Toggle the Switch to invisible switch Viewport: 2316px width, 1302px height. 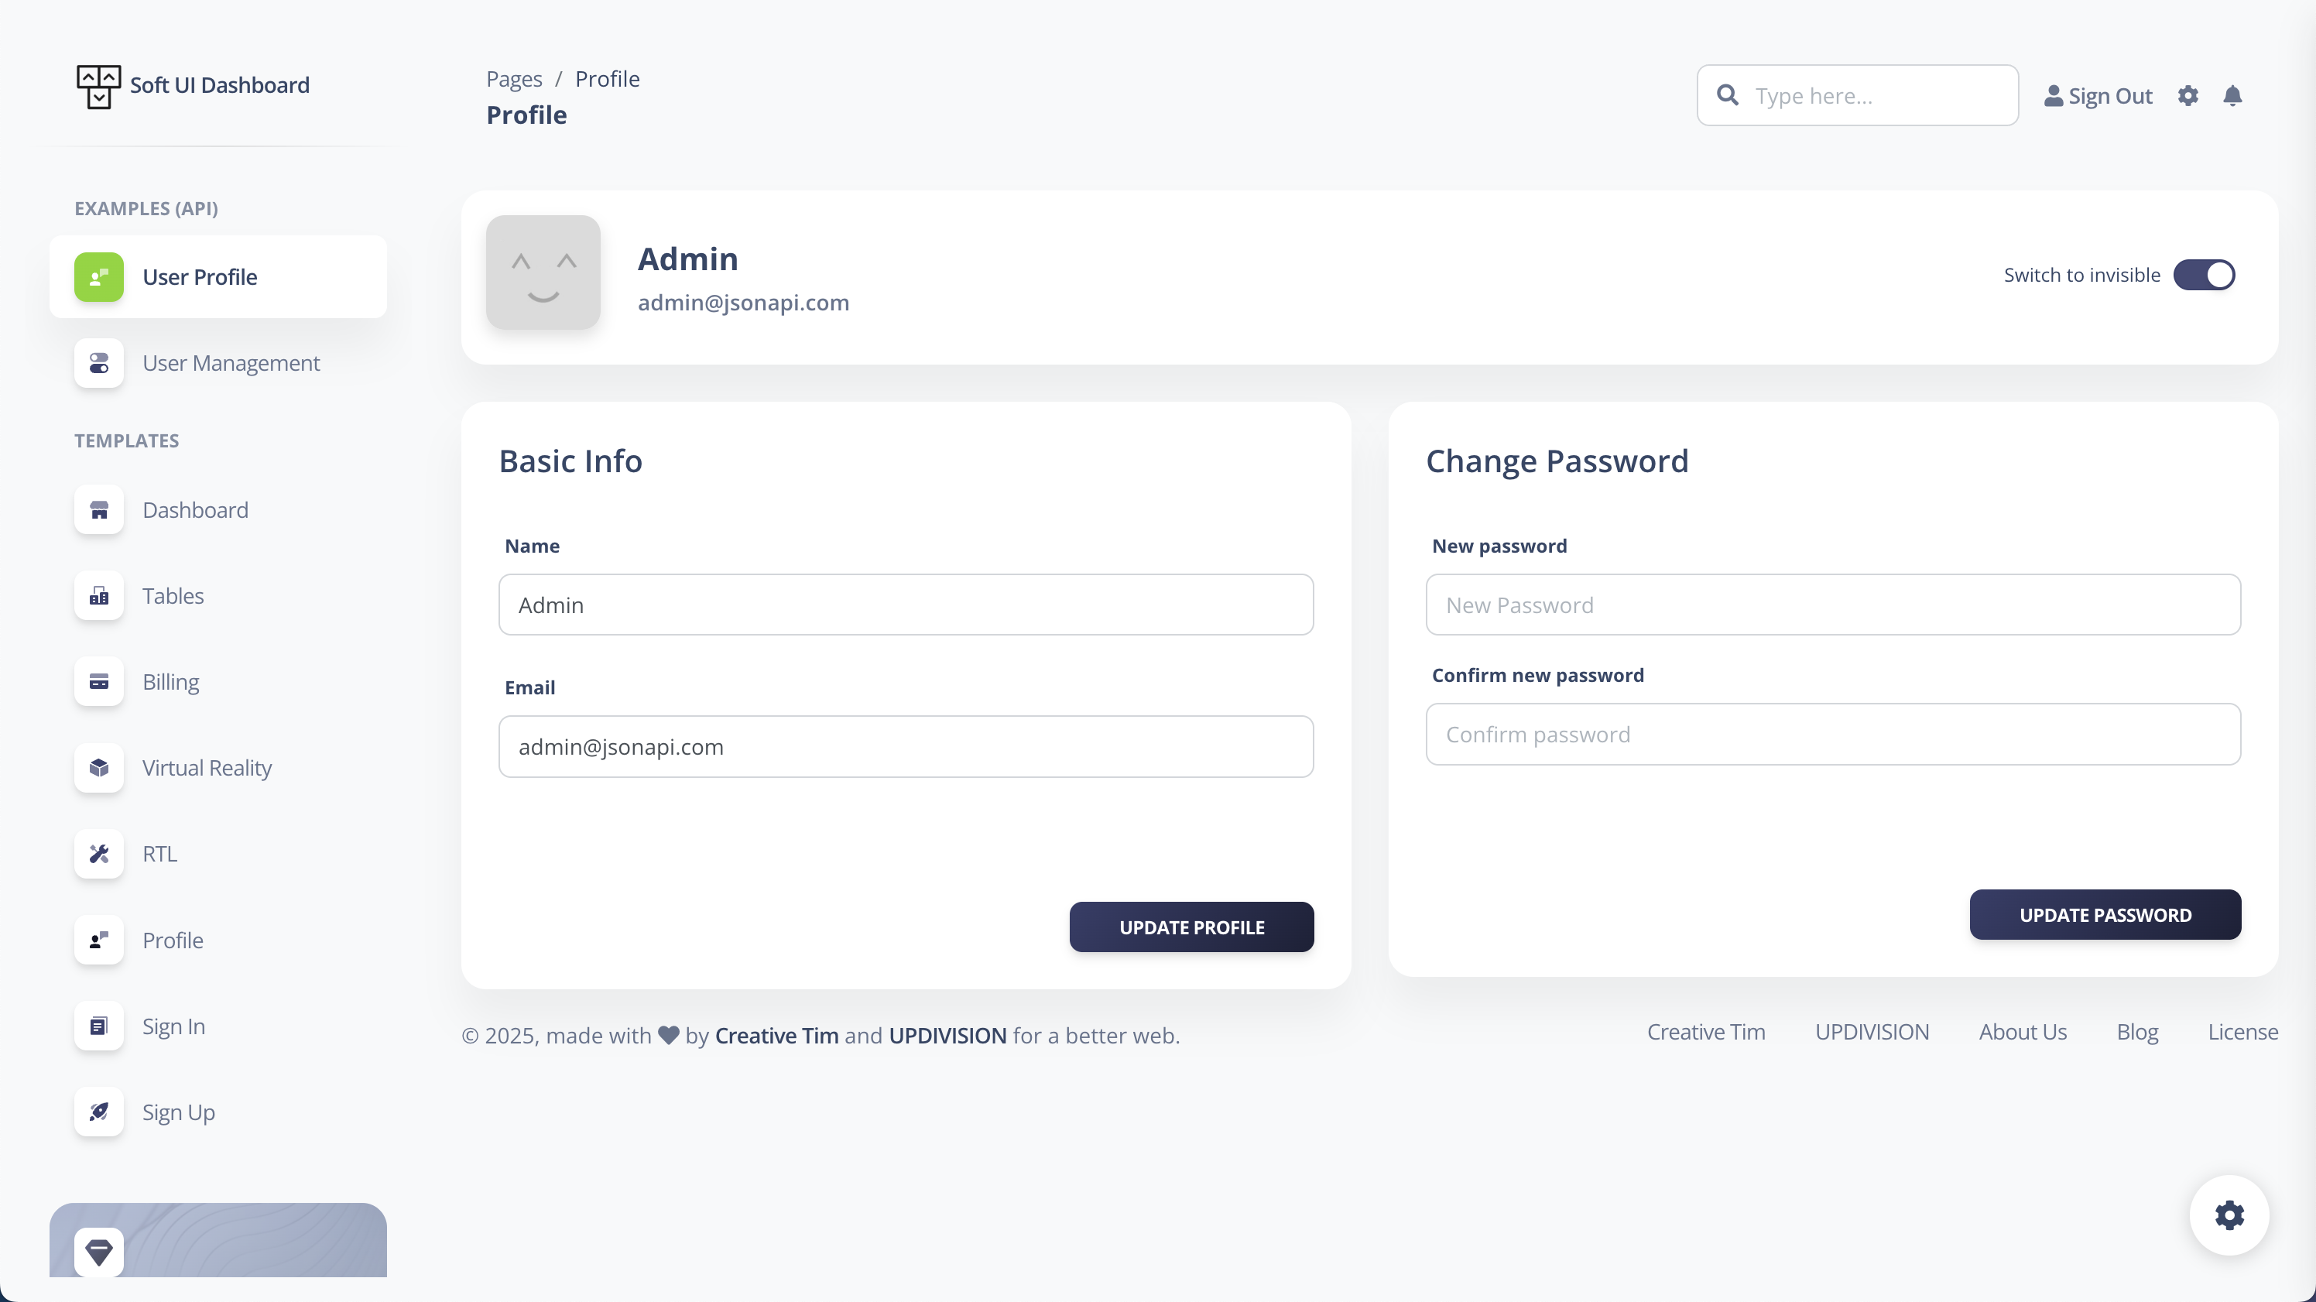2204,275
